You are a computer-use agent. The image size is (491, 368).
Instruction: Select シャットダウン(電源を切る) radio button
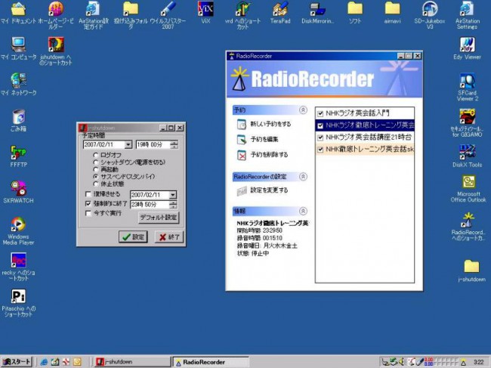95,162
